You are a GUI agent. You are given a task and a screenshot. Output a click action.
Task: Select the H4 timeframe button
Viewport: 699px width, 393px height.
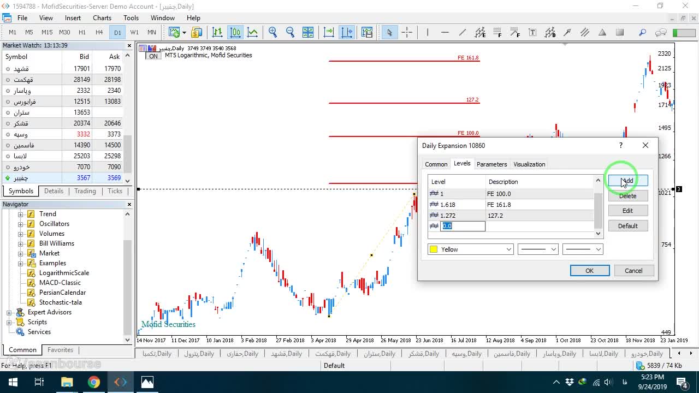(99, 32)
